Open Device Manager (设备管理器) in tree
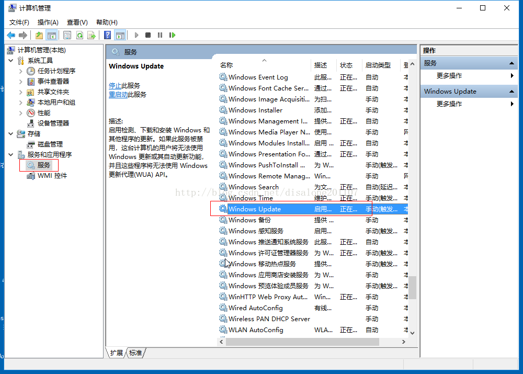 (53, 123)
